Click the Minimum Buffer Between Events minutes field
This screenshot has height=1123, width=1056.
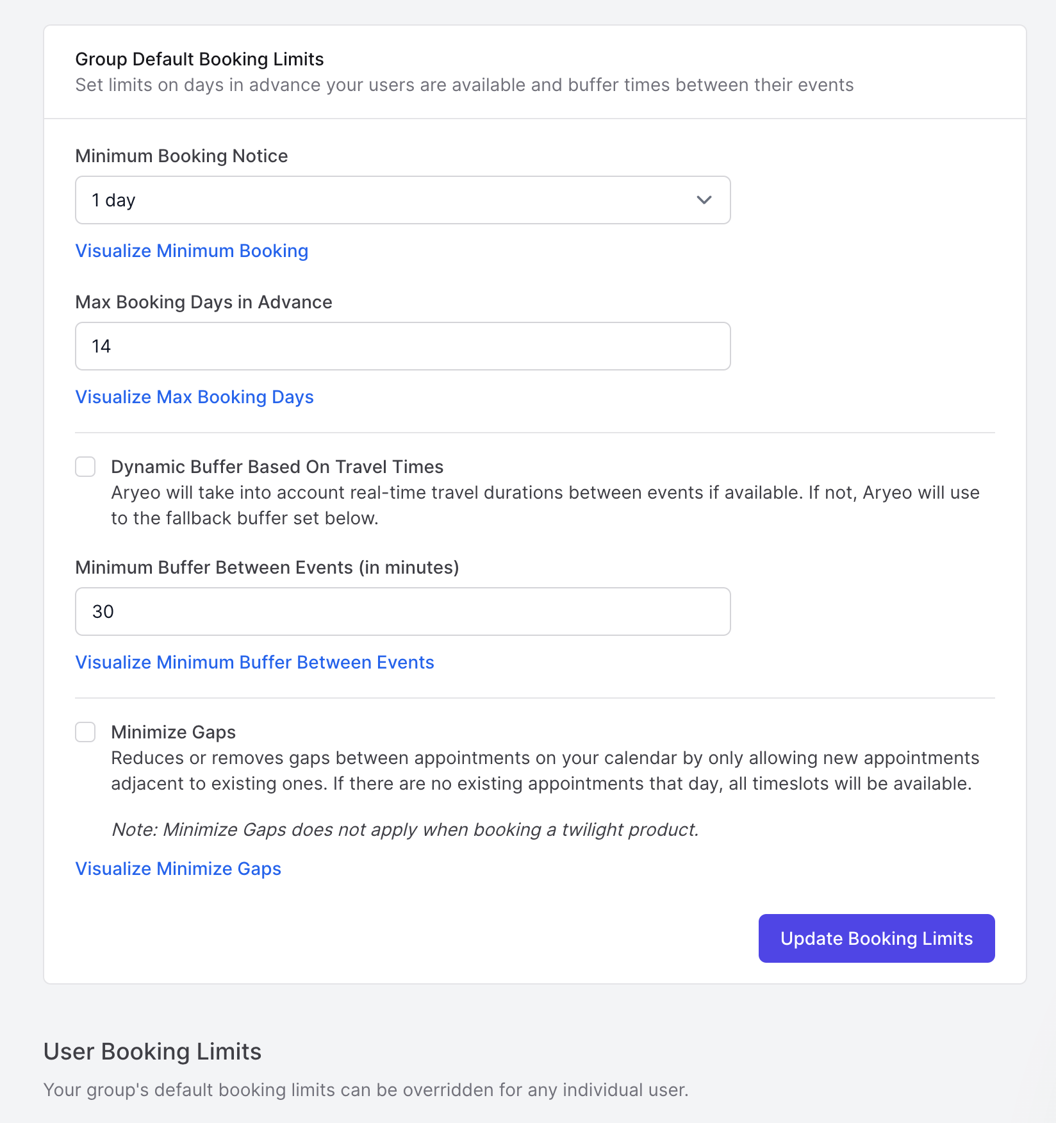pyautogui.click(x=402, y=611)
